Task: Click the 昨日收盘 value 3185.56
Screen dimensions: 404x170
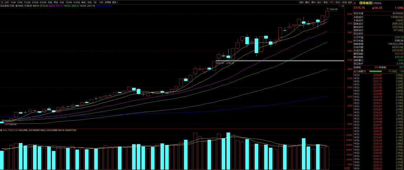Action: pyautogui.click(x=399, y=40)
